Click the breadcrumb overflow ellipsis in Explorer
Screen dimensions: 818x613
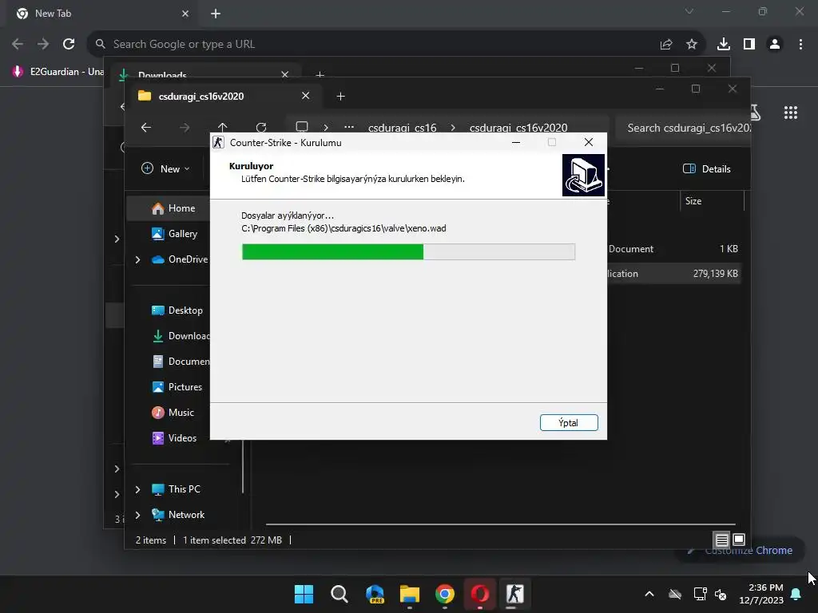[x=349, y=128]
